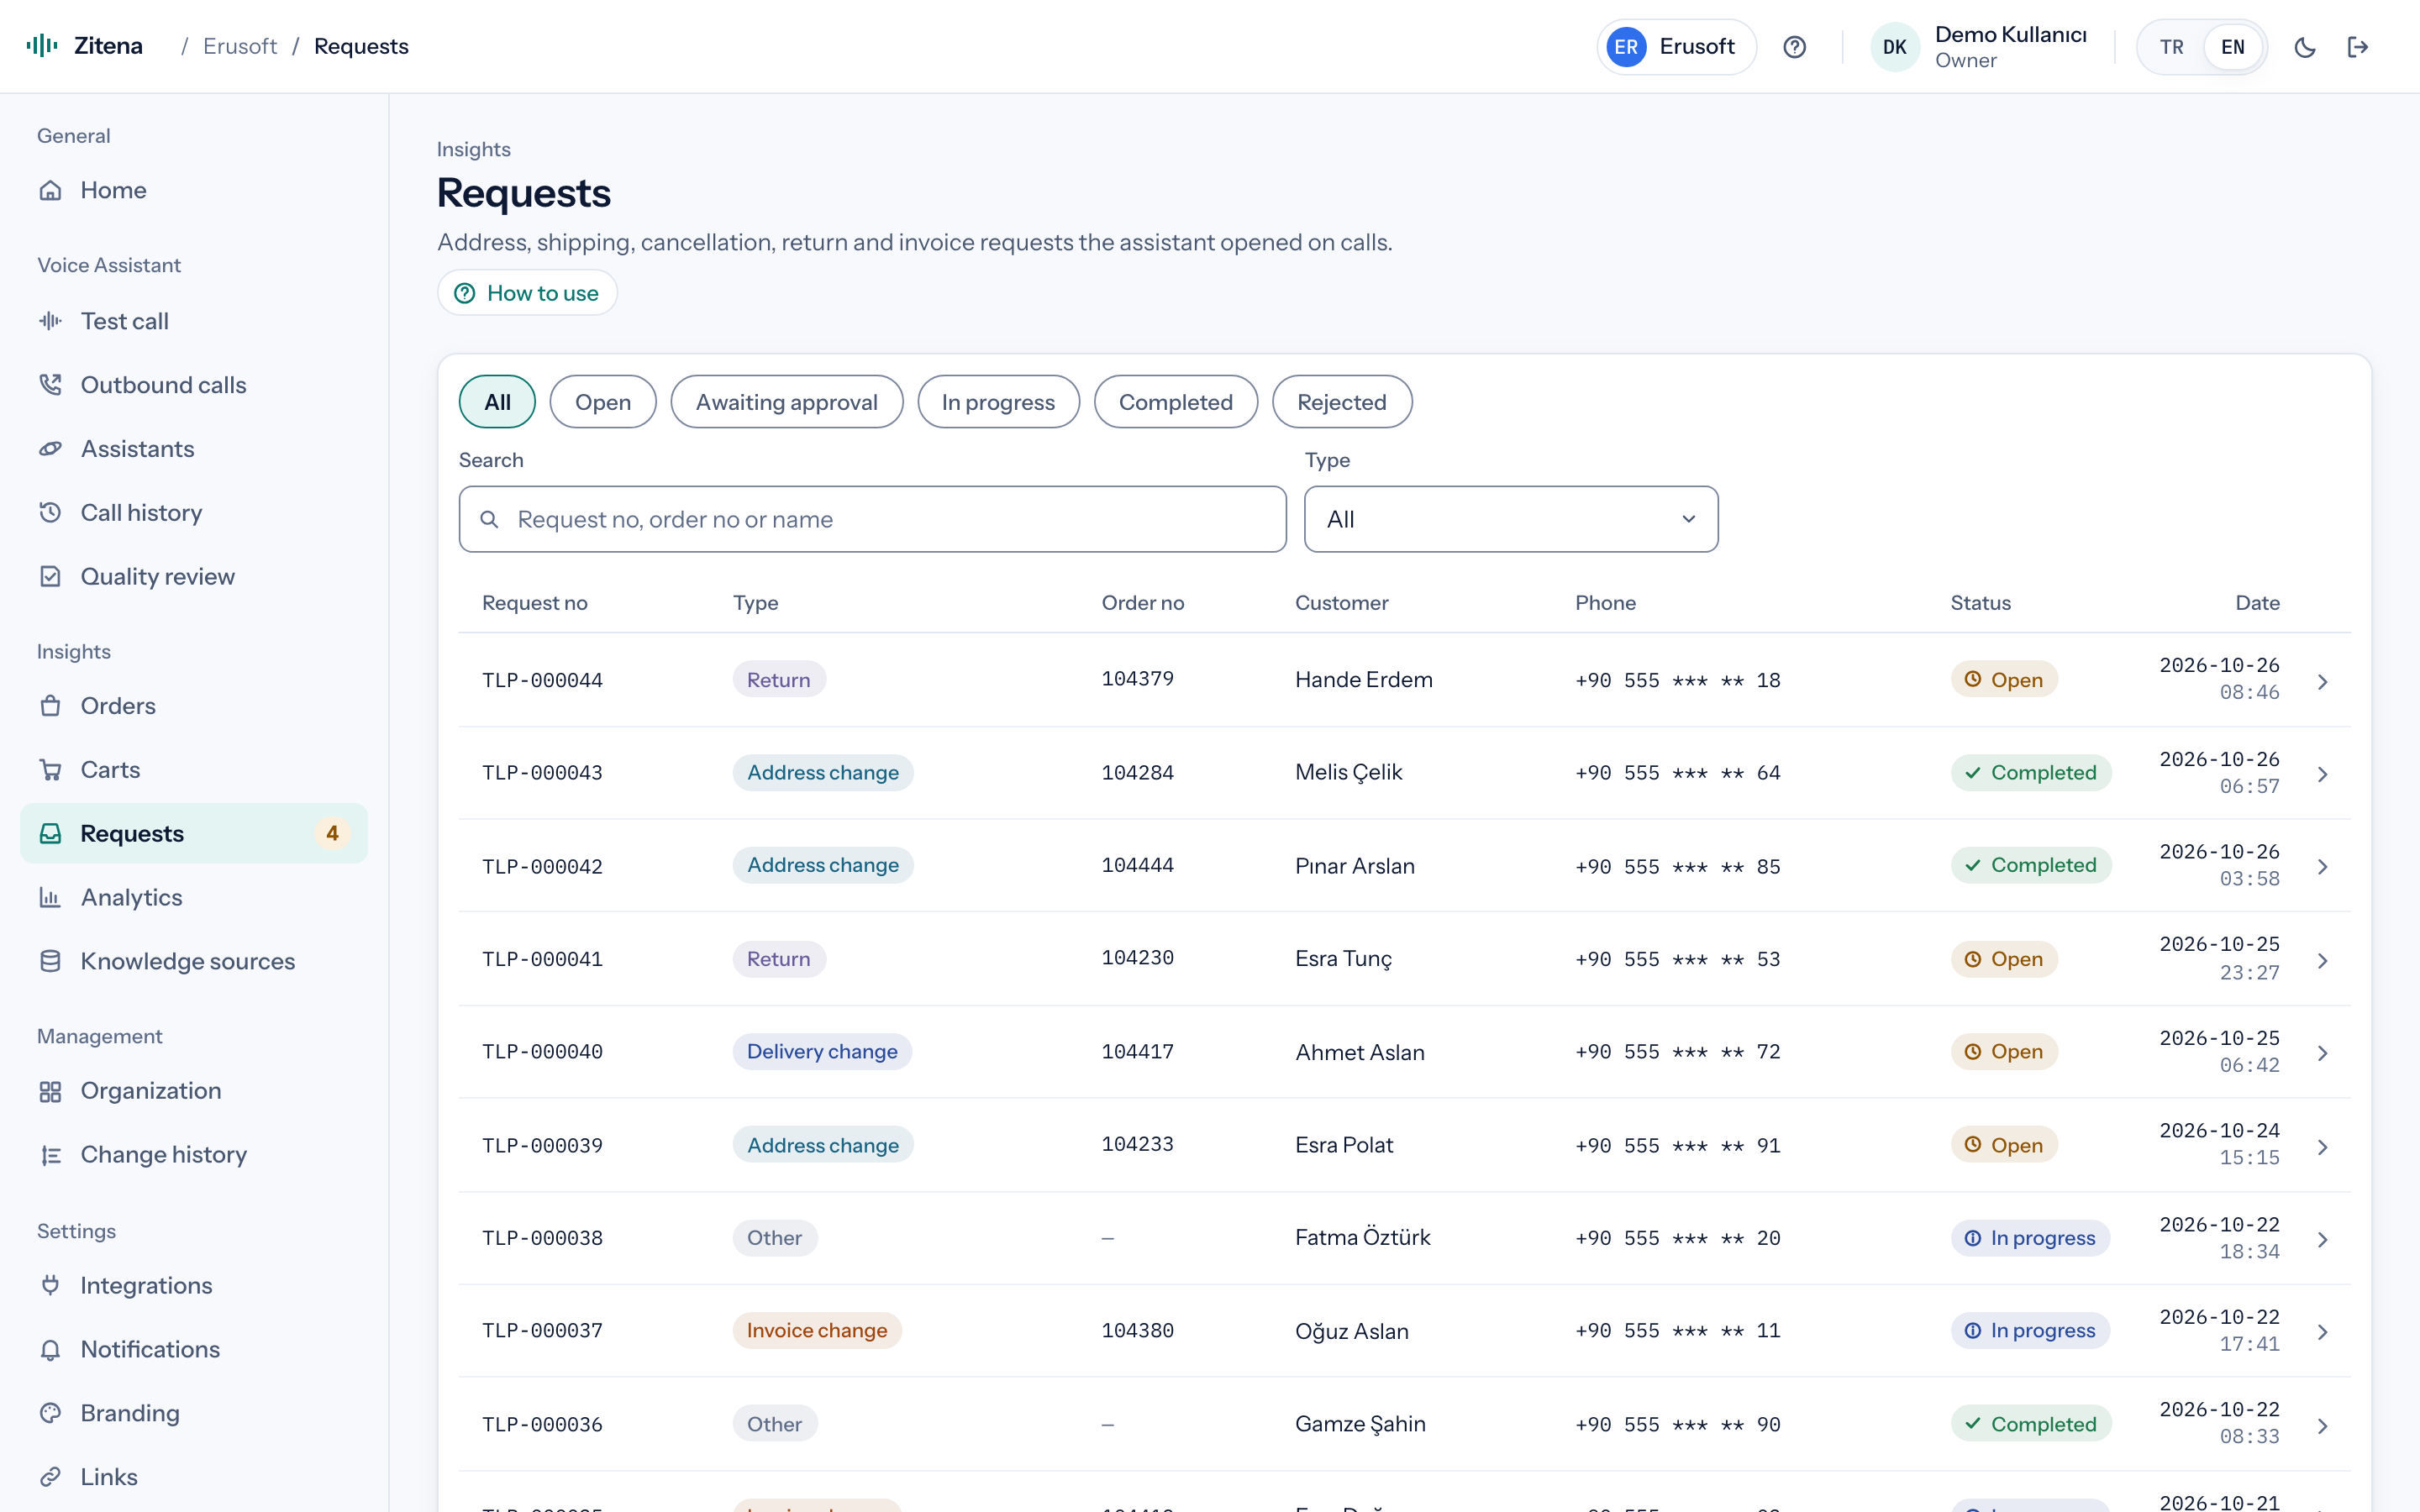Click the How to use button

click(x=527, y=293)
